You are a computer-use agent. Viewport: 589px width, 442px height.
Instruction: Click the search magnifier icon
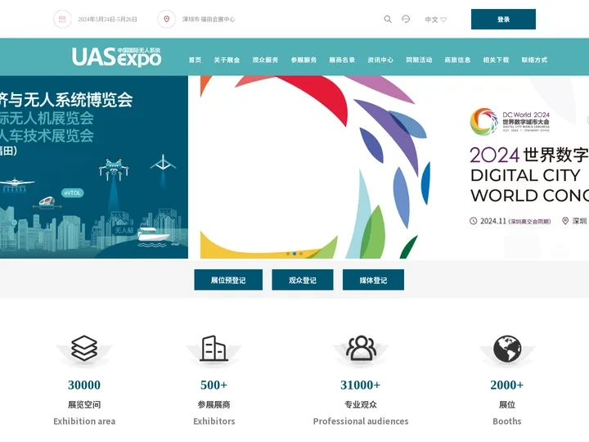pyautogui.click(x=388, y=19)
